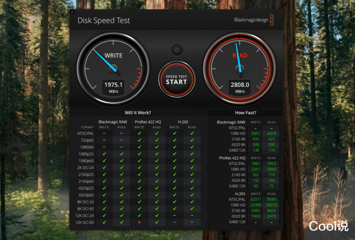355x240 pixels.
Task: Click the ProRes 422 HQ read checkmark for 12K DCI 60
Action: click(157, 222)
